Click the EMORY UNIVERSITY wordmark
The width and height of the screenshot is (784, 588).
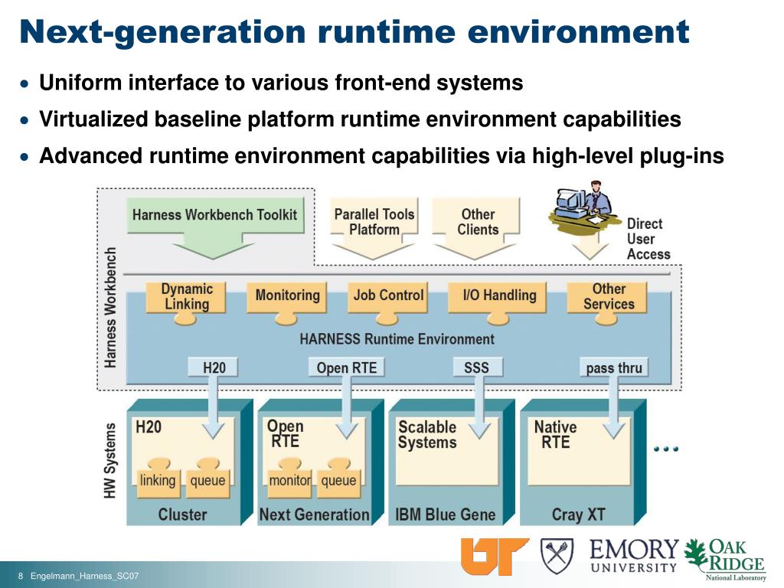pyautogui.click(x=634, y=556)
